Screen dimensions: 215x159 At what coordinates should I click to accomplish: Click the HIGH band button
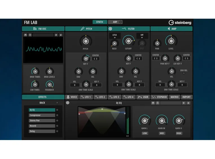pos(179,133)
